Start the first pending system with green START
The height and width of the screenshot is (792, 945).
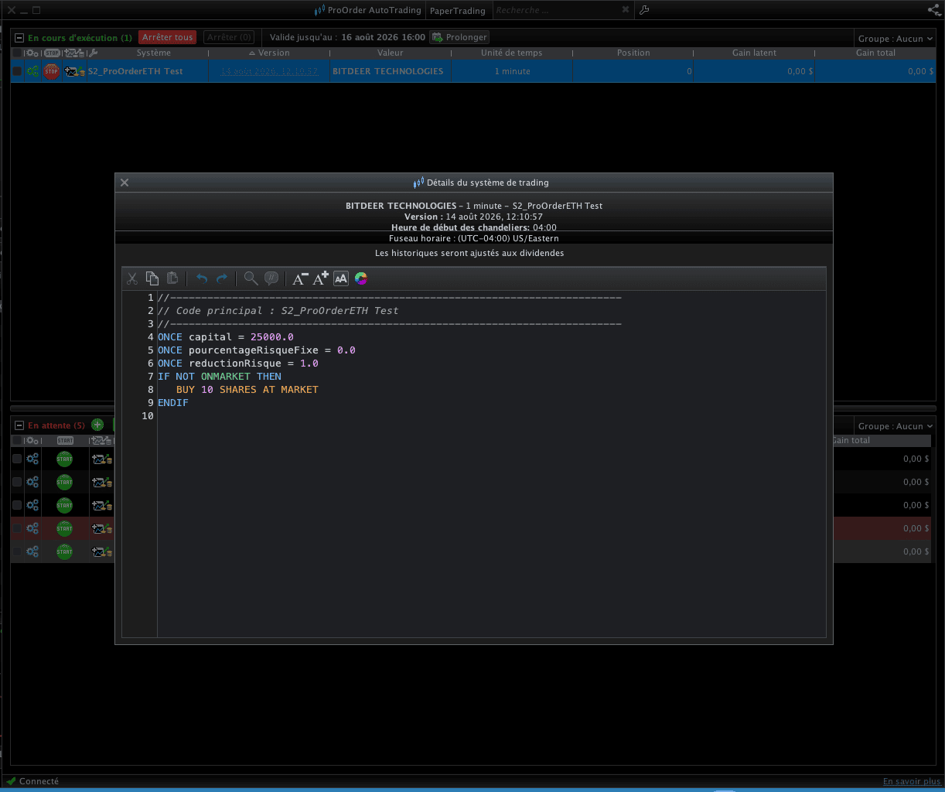tap(64, 459)
